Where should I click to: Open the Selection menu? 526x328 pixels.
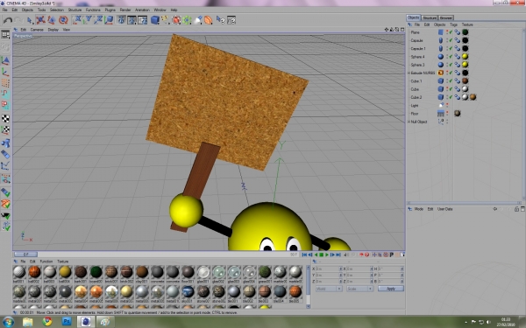(x=57, y=10)
